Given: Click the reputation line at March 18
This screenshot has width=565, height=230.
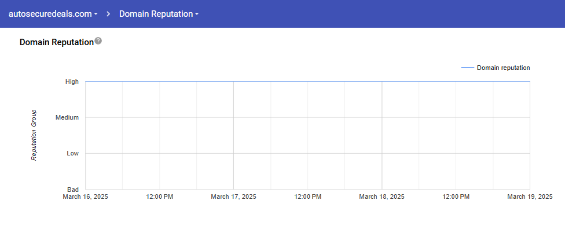Looking at the screenshot, I should (x=382, y=81).
